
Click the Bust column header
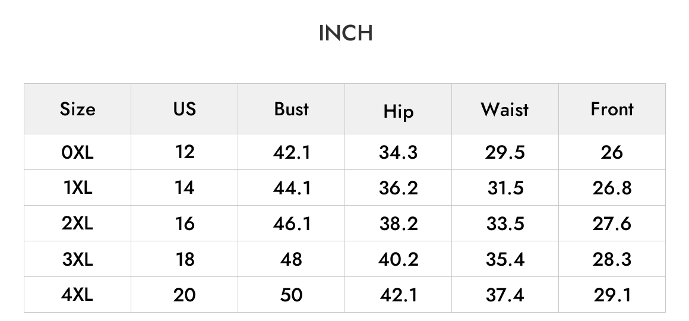291,109
